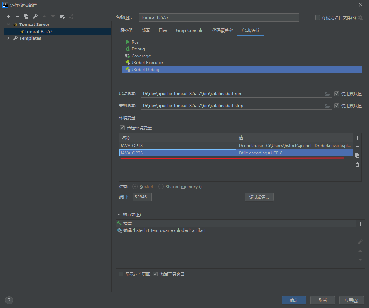Open Grep Console tab
The image size is (369, 308).
189,30
